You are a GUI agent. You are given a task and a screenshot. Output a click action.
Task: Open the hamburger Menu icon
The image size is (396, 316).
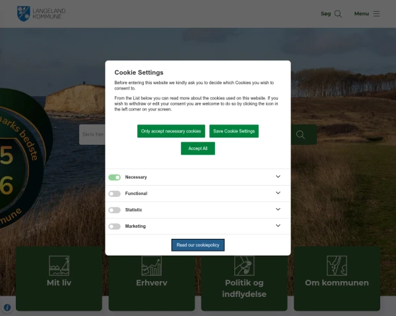point(376,14)
